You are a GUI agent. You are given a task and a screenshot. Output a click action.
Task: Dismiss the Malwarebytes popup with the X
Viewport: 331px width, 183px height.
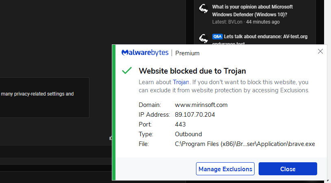click(x=320, y=51)
